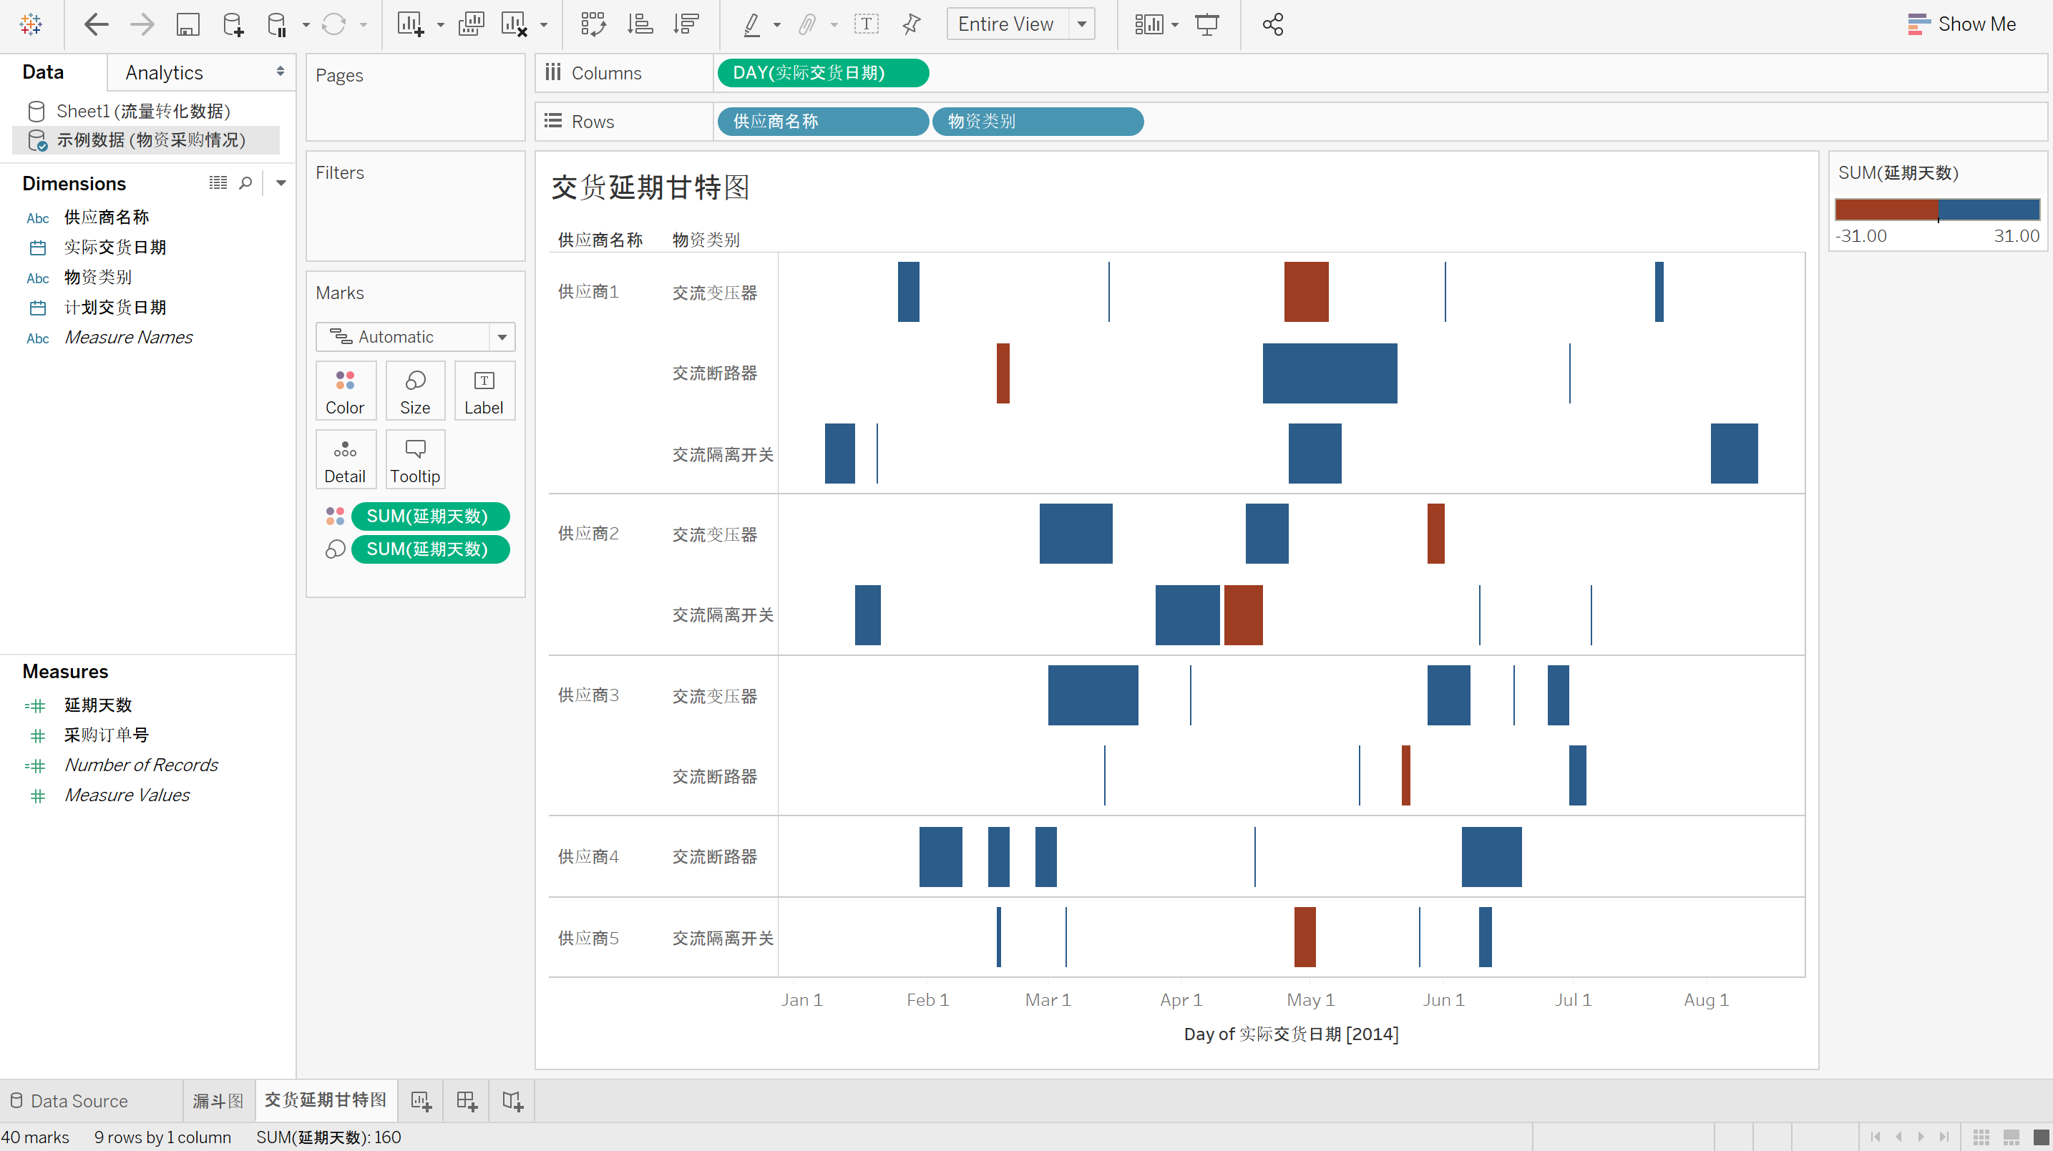Viewport: 2053px width, 1151px height.
Task: Open the 漏斗图 sheet tab
Action: pyautogui.click(x=218, y=1101)
